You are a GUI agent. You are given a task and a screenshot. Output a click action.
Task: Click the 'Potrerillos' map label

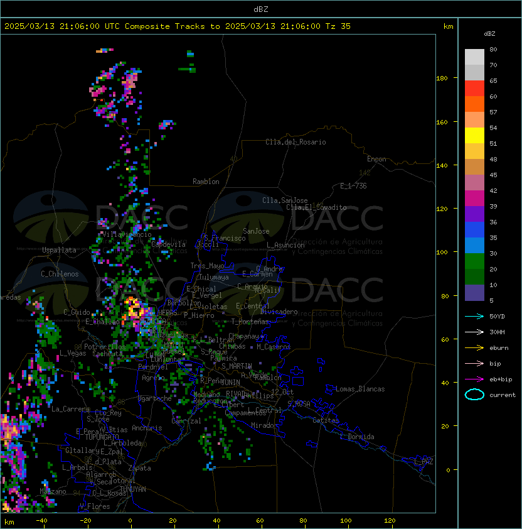click(x=105, y=347)
